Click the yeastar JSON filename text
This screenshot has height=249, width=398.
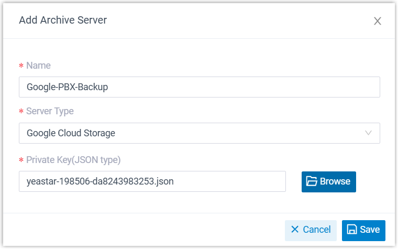coord(100,181)
